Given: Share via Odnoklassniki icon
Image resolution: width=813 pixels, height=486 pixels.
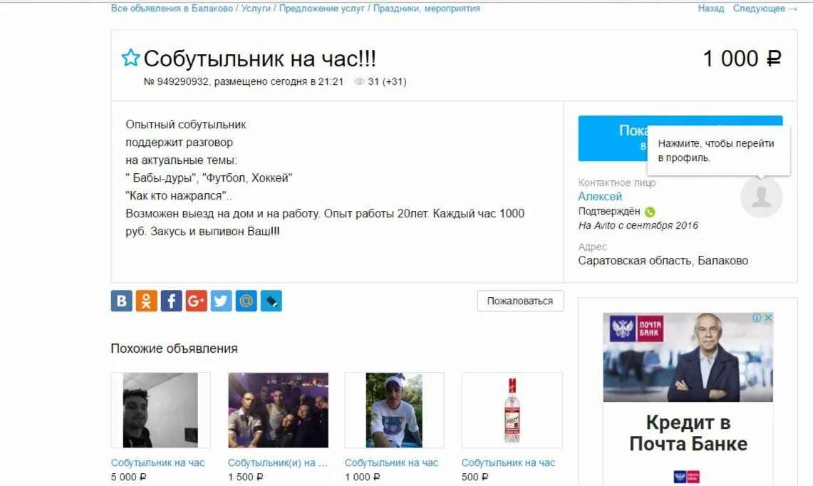Looking at the screenshot, I should click(x=146, y=301).
